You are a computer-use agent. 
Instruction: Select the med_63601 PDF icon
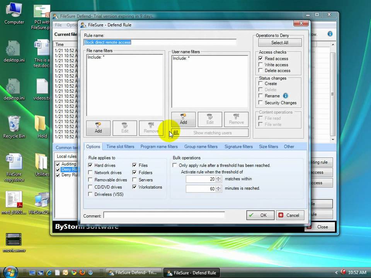click(14, 203)
